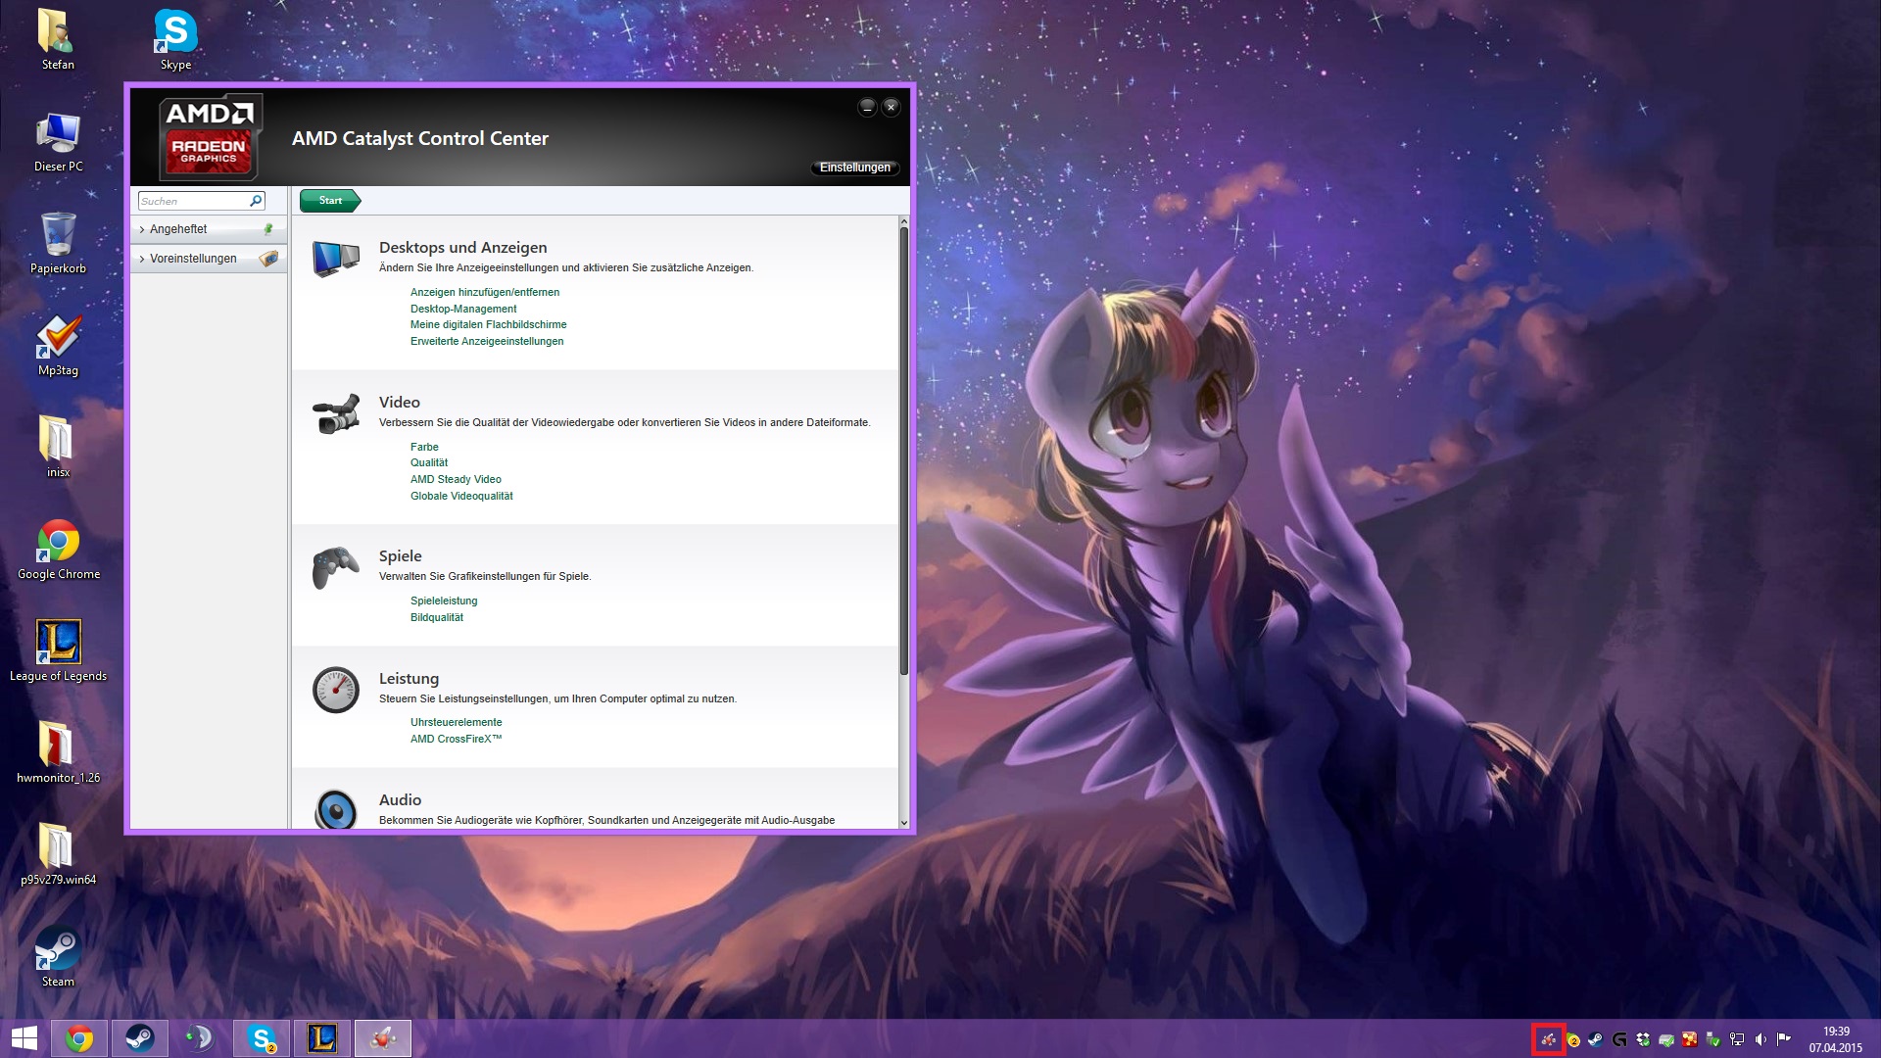The image size is (1881, 1058).
Task: Select the Steam desktop shortcut
Action: [58, 958]
